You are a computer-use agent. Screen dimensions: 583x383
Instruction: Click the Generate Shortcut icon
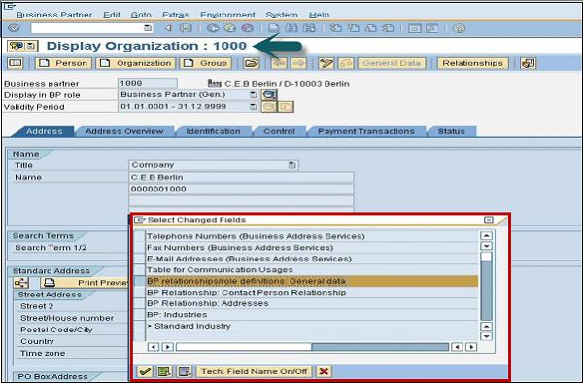click(x=432, y=28)
